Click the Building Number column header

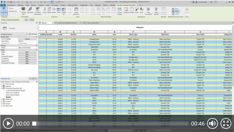pos(46,34)
